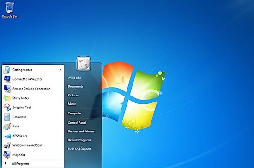Open Devices and Printers
Screen dimensions: 254x168
[81, 132]
